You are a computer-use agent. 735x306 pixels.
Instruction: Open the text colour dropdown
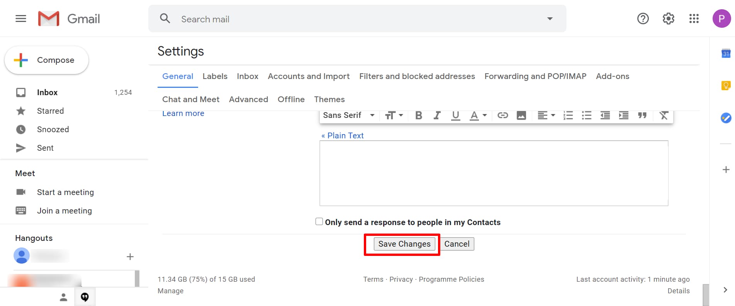tap(478, 115)
